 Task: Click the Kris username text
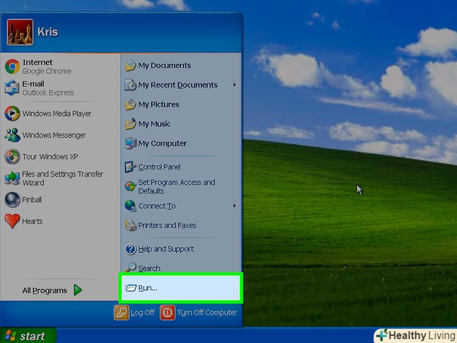(48, 32)
